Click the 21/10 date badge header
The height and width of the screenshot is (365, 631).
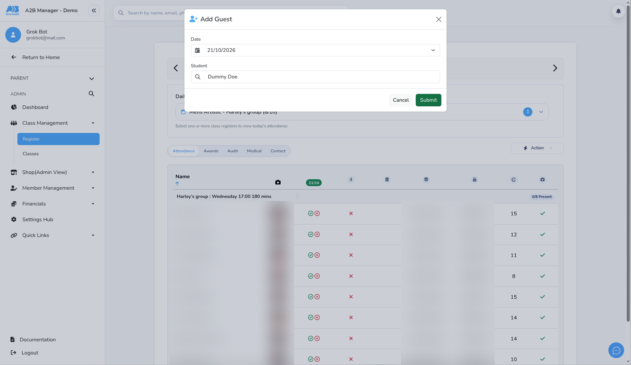(314, 183)
